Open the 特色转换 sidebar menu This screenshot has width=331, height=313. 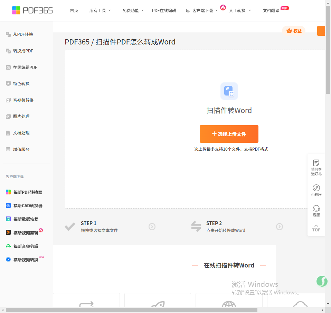(21, 84)
